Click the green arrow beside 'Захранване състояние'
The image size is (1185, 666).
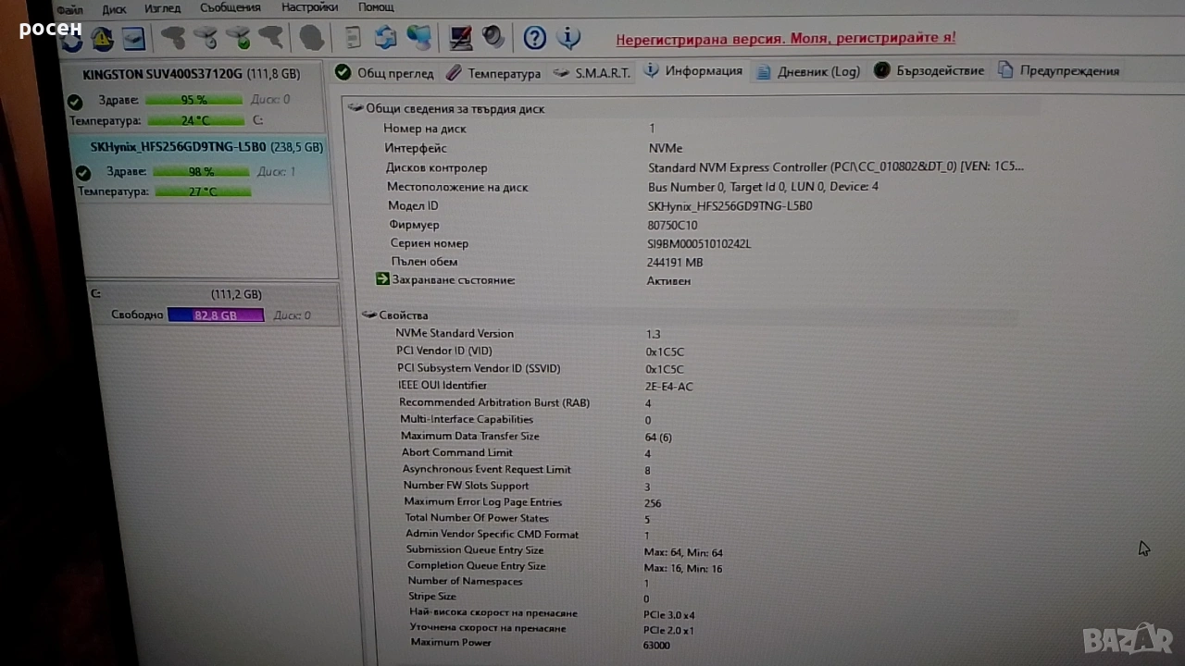coord(382,279)
